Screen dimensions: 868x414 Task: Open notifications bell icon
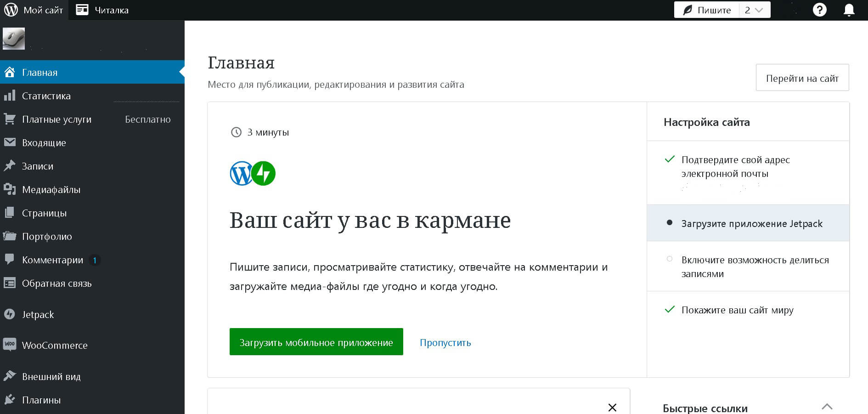pyautogui.click(x=849, y=10)
